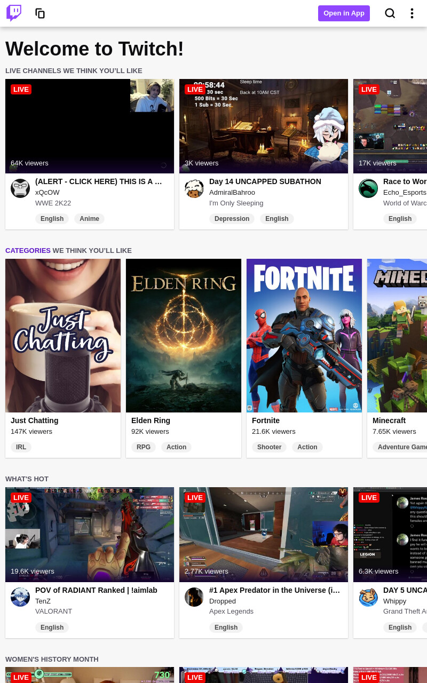Click the WWE 2K22 game link
Screen dimensions: 427x683
(53, 203)
